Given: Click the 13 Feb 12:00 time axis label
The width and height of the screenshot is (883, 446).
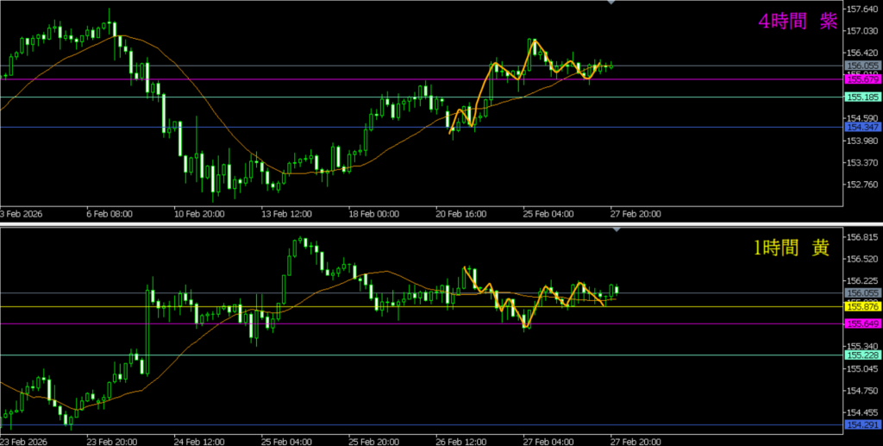Looking at the screenshot, I should coord(287,213).
